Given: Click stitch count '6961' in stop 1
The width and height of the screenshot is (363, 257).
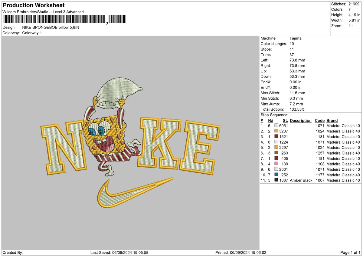Looking at the screenshot, I should pos(284,126).
